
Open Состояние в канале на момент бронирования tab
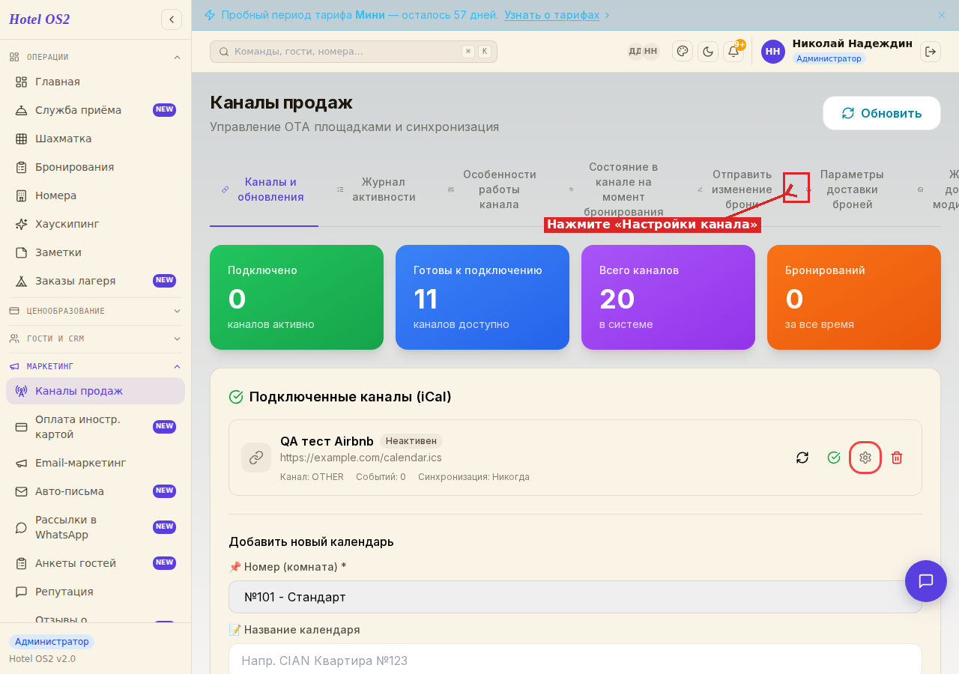tap(616, 189)
